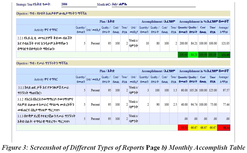Click the dark green 121.05 average cell
247x153 pixels.
223,55
